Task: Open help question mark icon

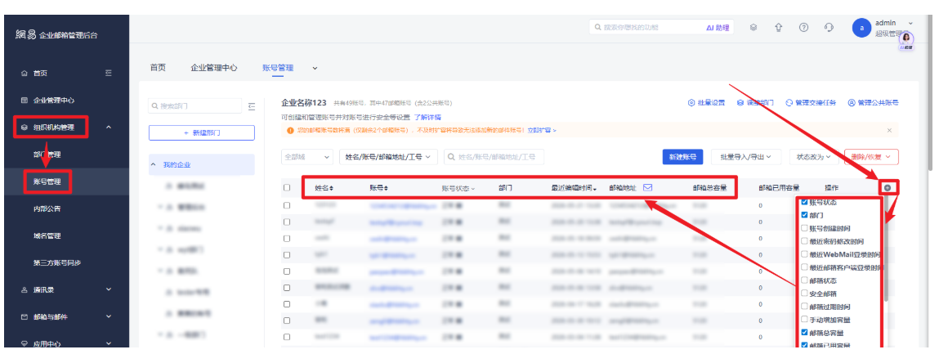Action: [803, 28]
